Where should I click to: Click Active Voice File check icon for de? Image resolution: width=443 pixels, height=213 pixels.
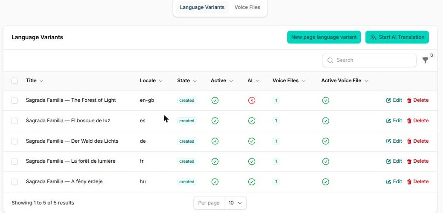click(x=326, y=141)
